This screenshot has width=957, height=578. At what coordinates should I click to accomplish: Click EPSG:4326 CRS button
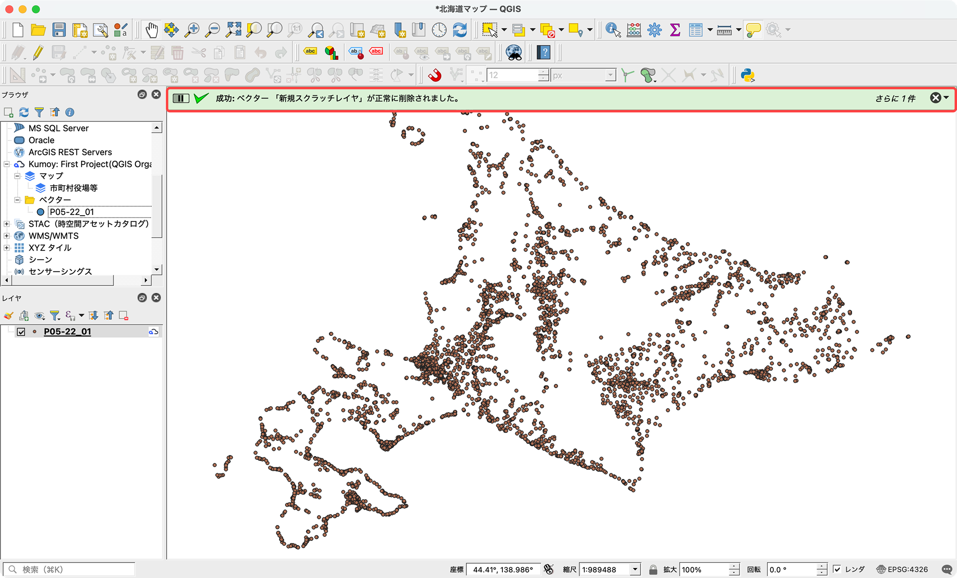[903, 569]
